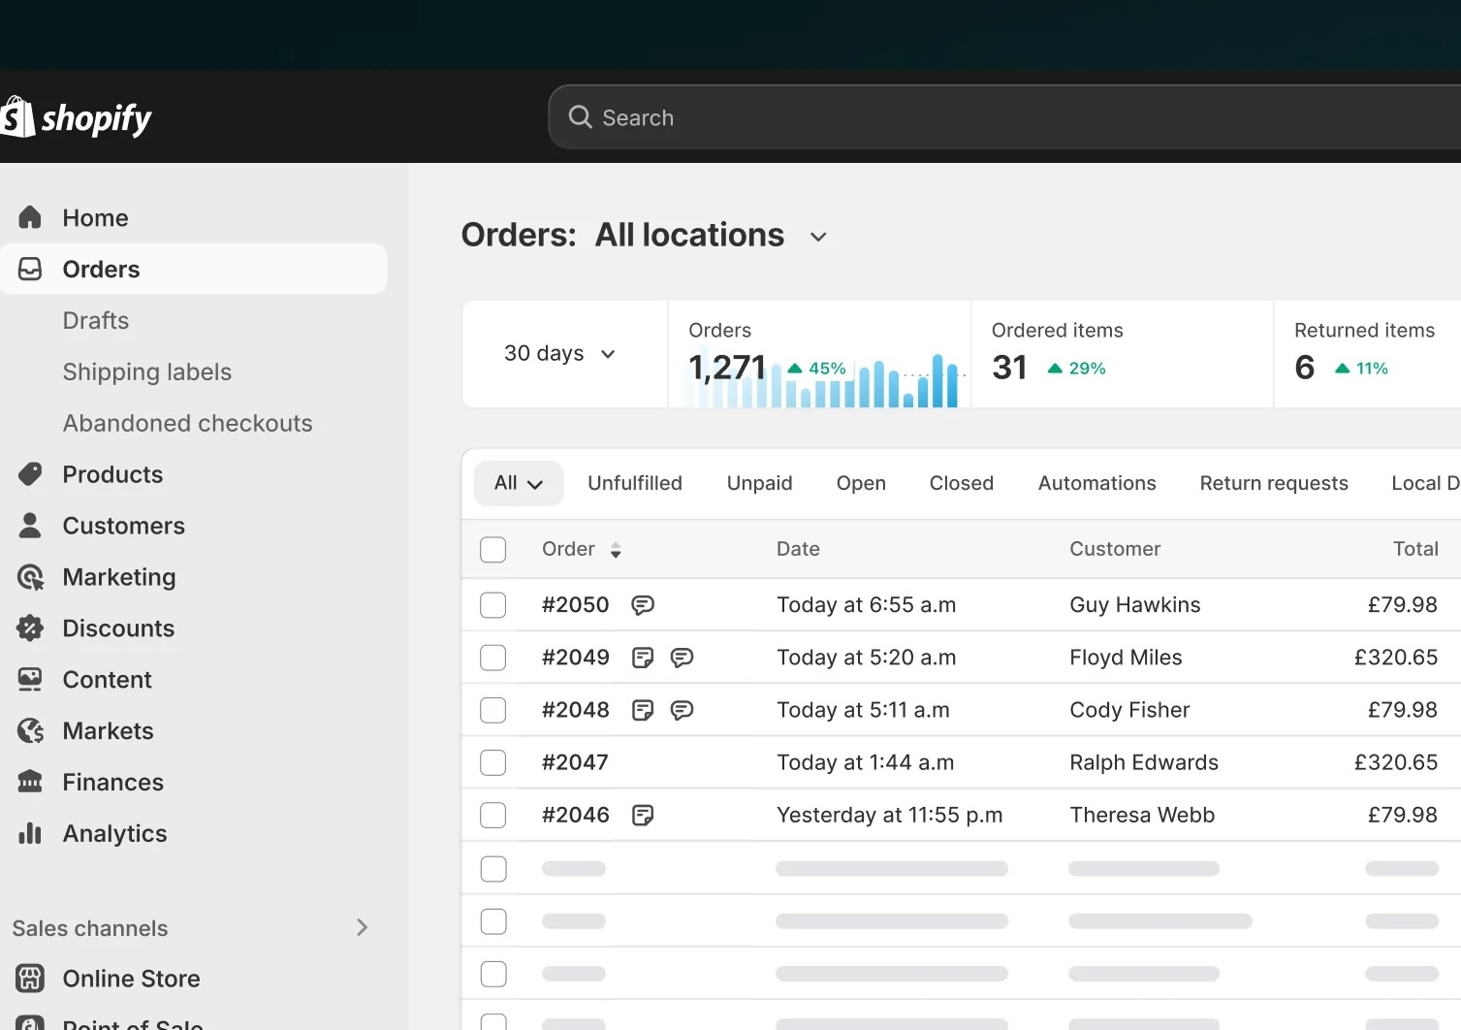Select the Customers icon
Image resolution: width=1461 pixels, height=1030 pixels.
pyautogui.click(x=29, y=525)
